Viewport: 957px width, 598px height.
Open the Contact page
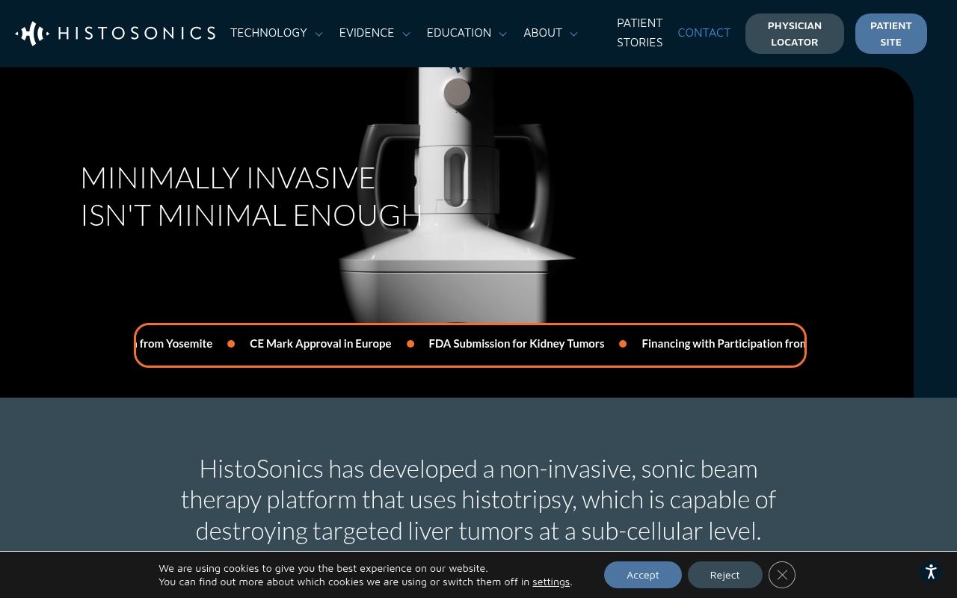pyautogui.click(x=704, y=33)
